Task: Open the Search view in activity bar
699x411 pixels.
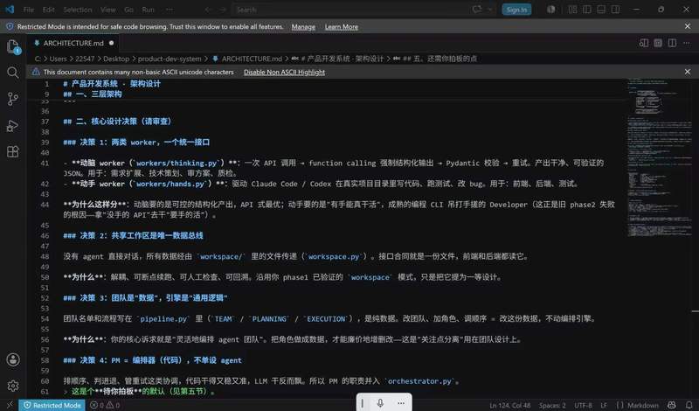Action: coord(13,73)
